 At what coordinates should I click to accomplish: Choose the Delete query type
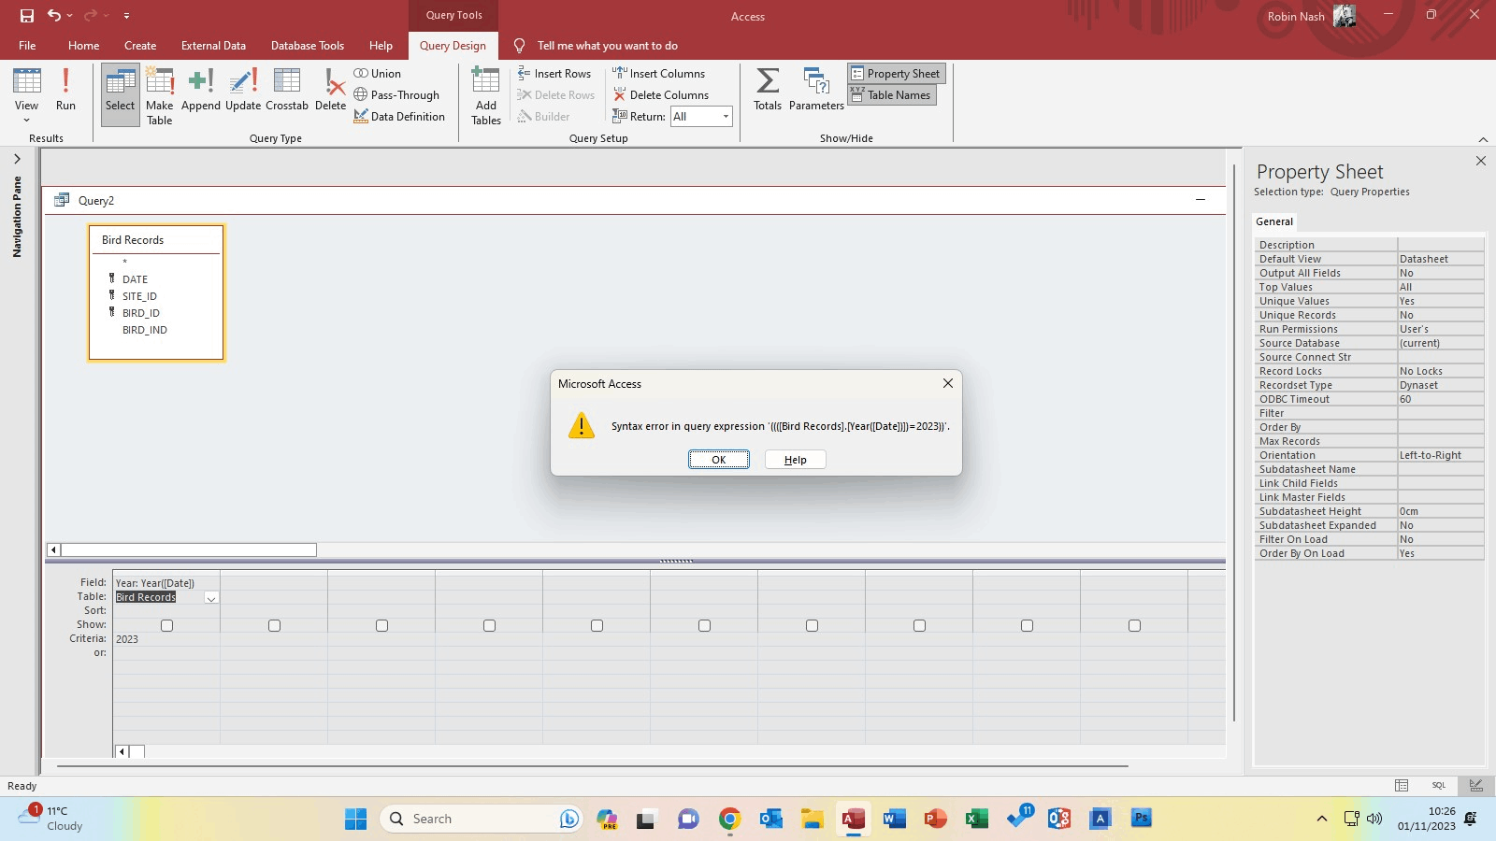click(x=330, y=91)
